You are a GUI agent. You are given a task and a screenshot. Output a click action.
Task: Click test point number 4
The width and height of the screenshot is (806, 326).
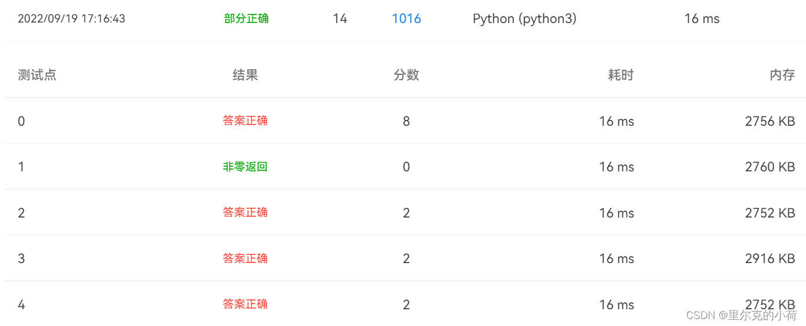click(21, 305)
